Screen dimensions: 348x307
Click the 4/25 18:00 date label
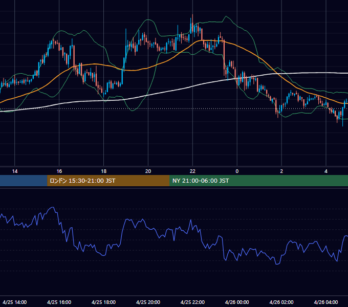pos(104,302)
